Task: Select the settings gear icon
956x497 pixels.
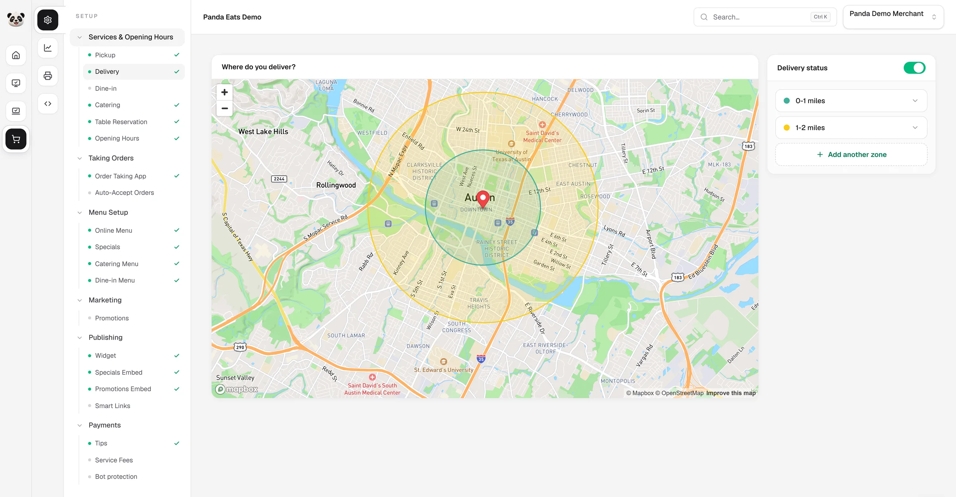Action: (x=48, y=20)
